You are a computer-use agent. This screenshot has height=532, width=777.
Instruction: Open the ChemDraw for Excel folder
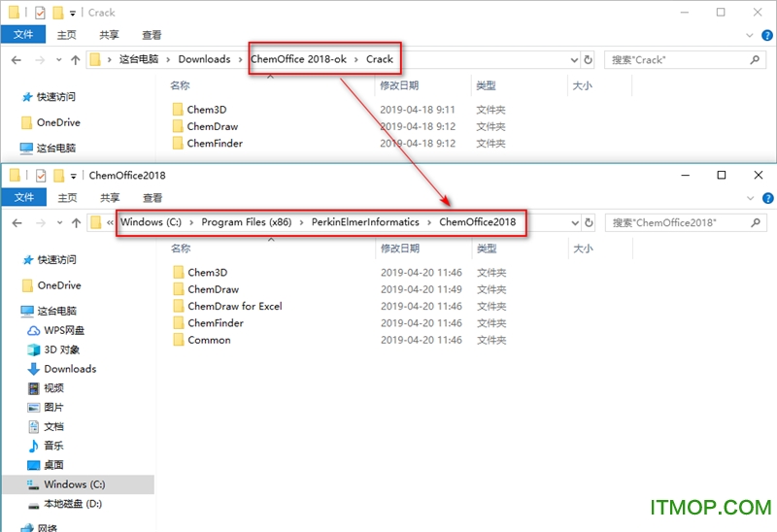pyautogui.click(x=234, y=306)
